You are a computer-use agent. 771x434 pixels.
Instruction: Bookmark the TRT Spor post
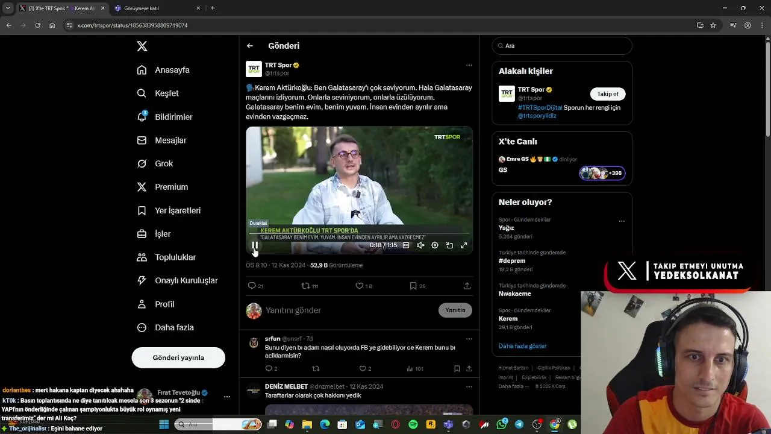417,286
